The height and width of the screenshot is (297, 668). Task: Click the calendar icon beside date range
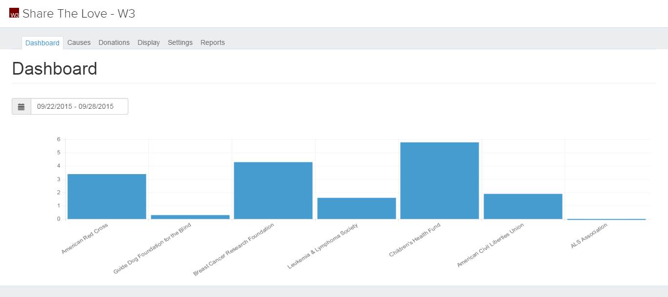(x=21, y=106)
